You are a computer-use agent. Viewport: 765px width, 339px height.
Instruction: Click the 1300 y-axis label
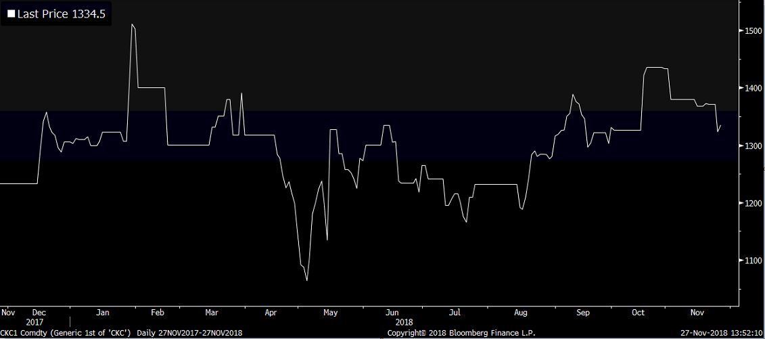click(x=754, y=146)
